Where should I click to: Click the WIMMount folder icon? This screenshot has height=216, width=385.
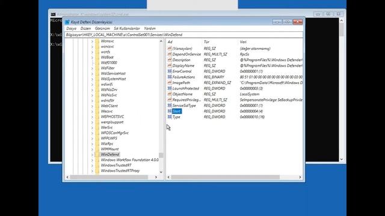point(97,149)
